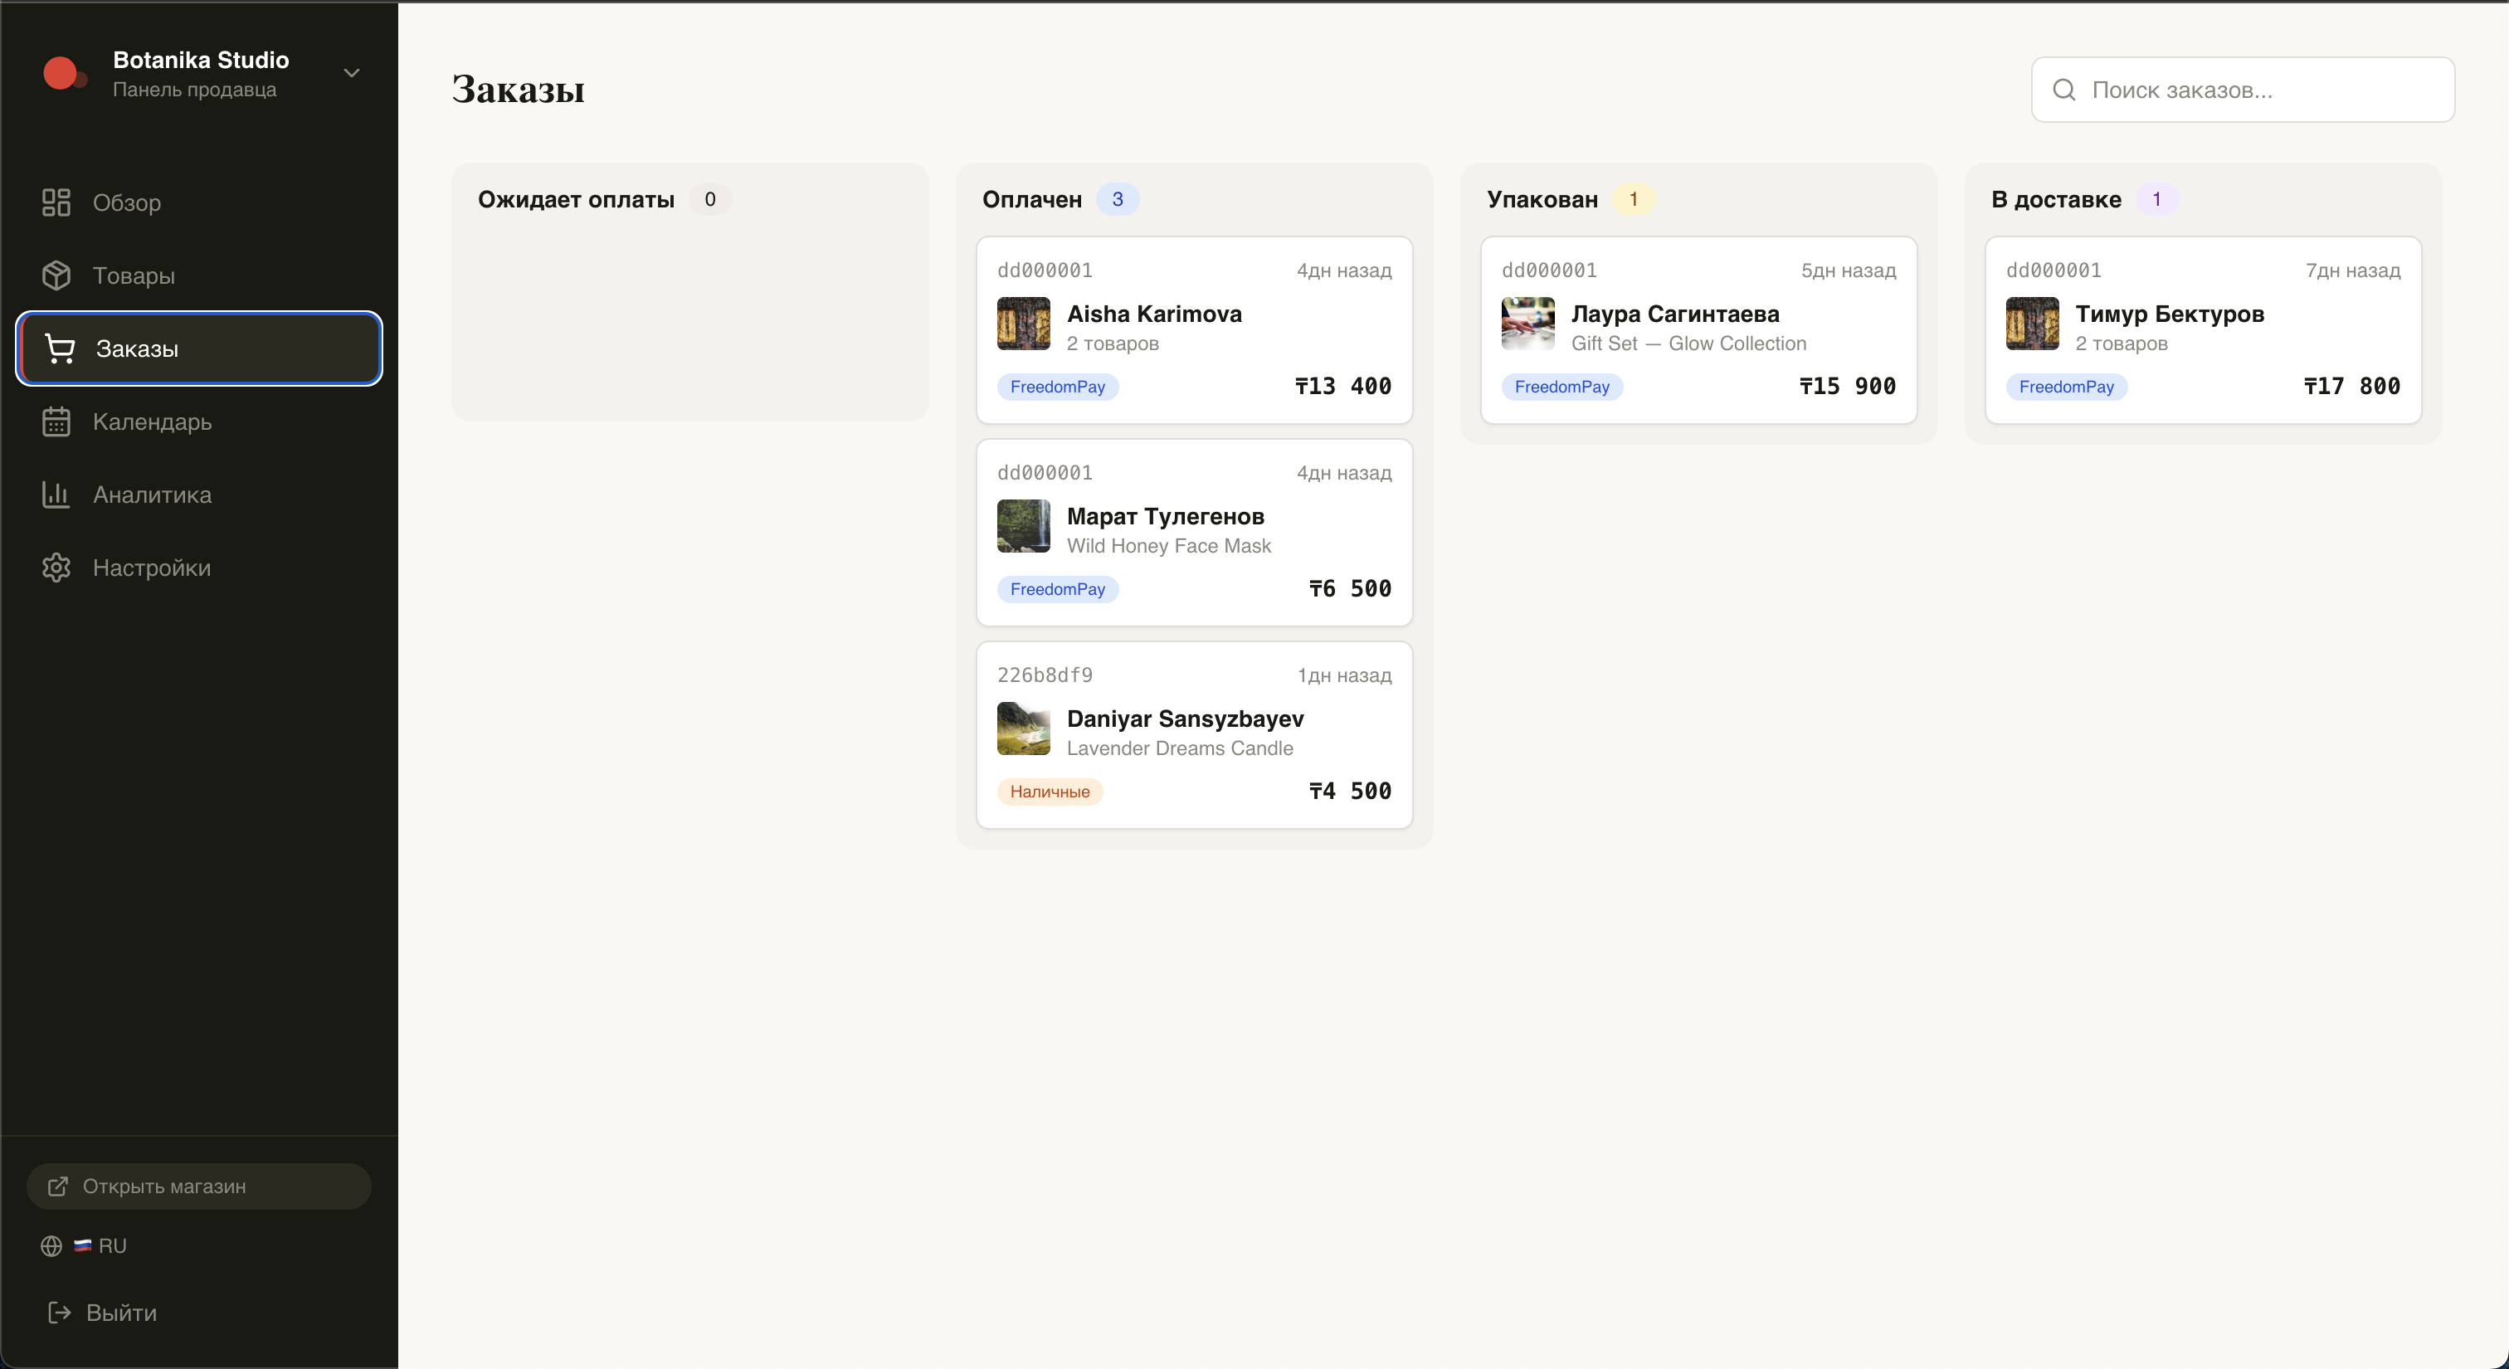Click the Обзор dashboard grid icon

(x=56, y=202)
